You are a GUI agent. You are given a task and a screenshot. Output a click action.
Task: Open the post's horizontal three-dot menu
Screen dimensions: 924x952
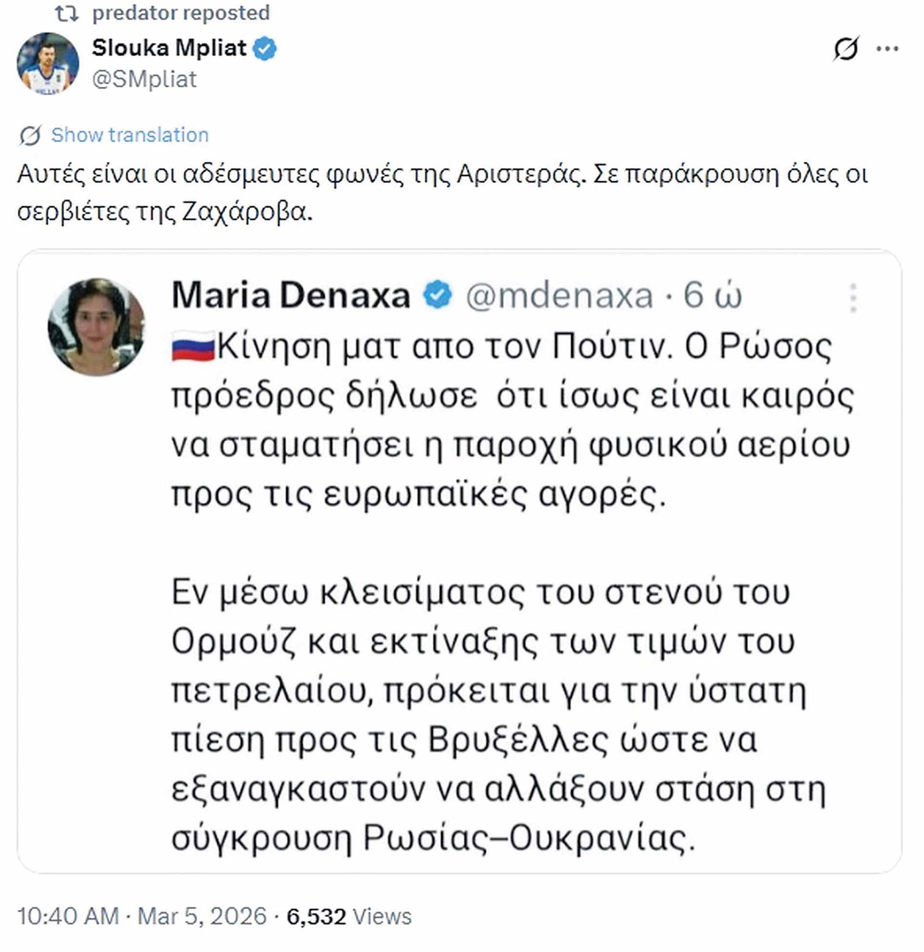(887, 49)
